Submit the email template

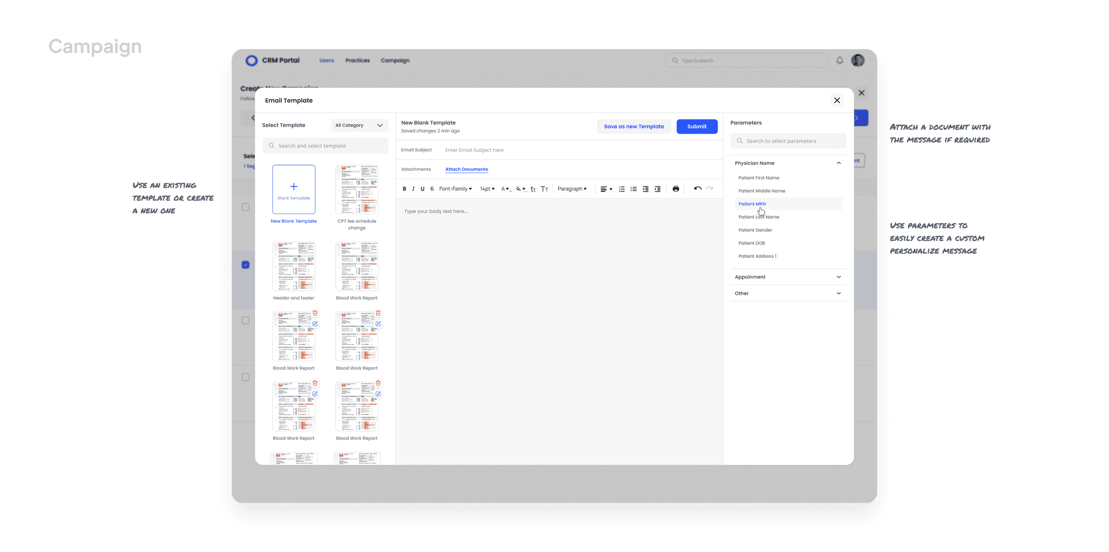click(697, 126)
